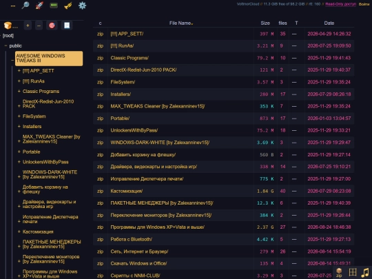Viewport: 372px width, 279px height.
Task: Click the Войти login link
Action: coord(364,4)
